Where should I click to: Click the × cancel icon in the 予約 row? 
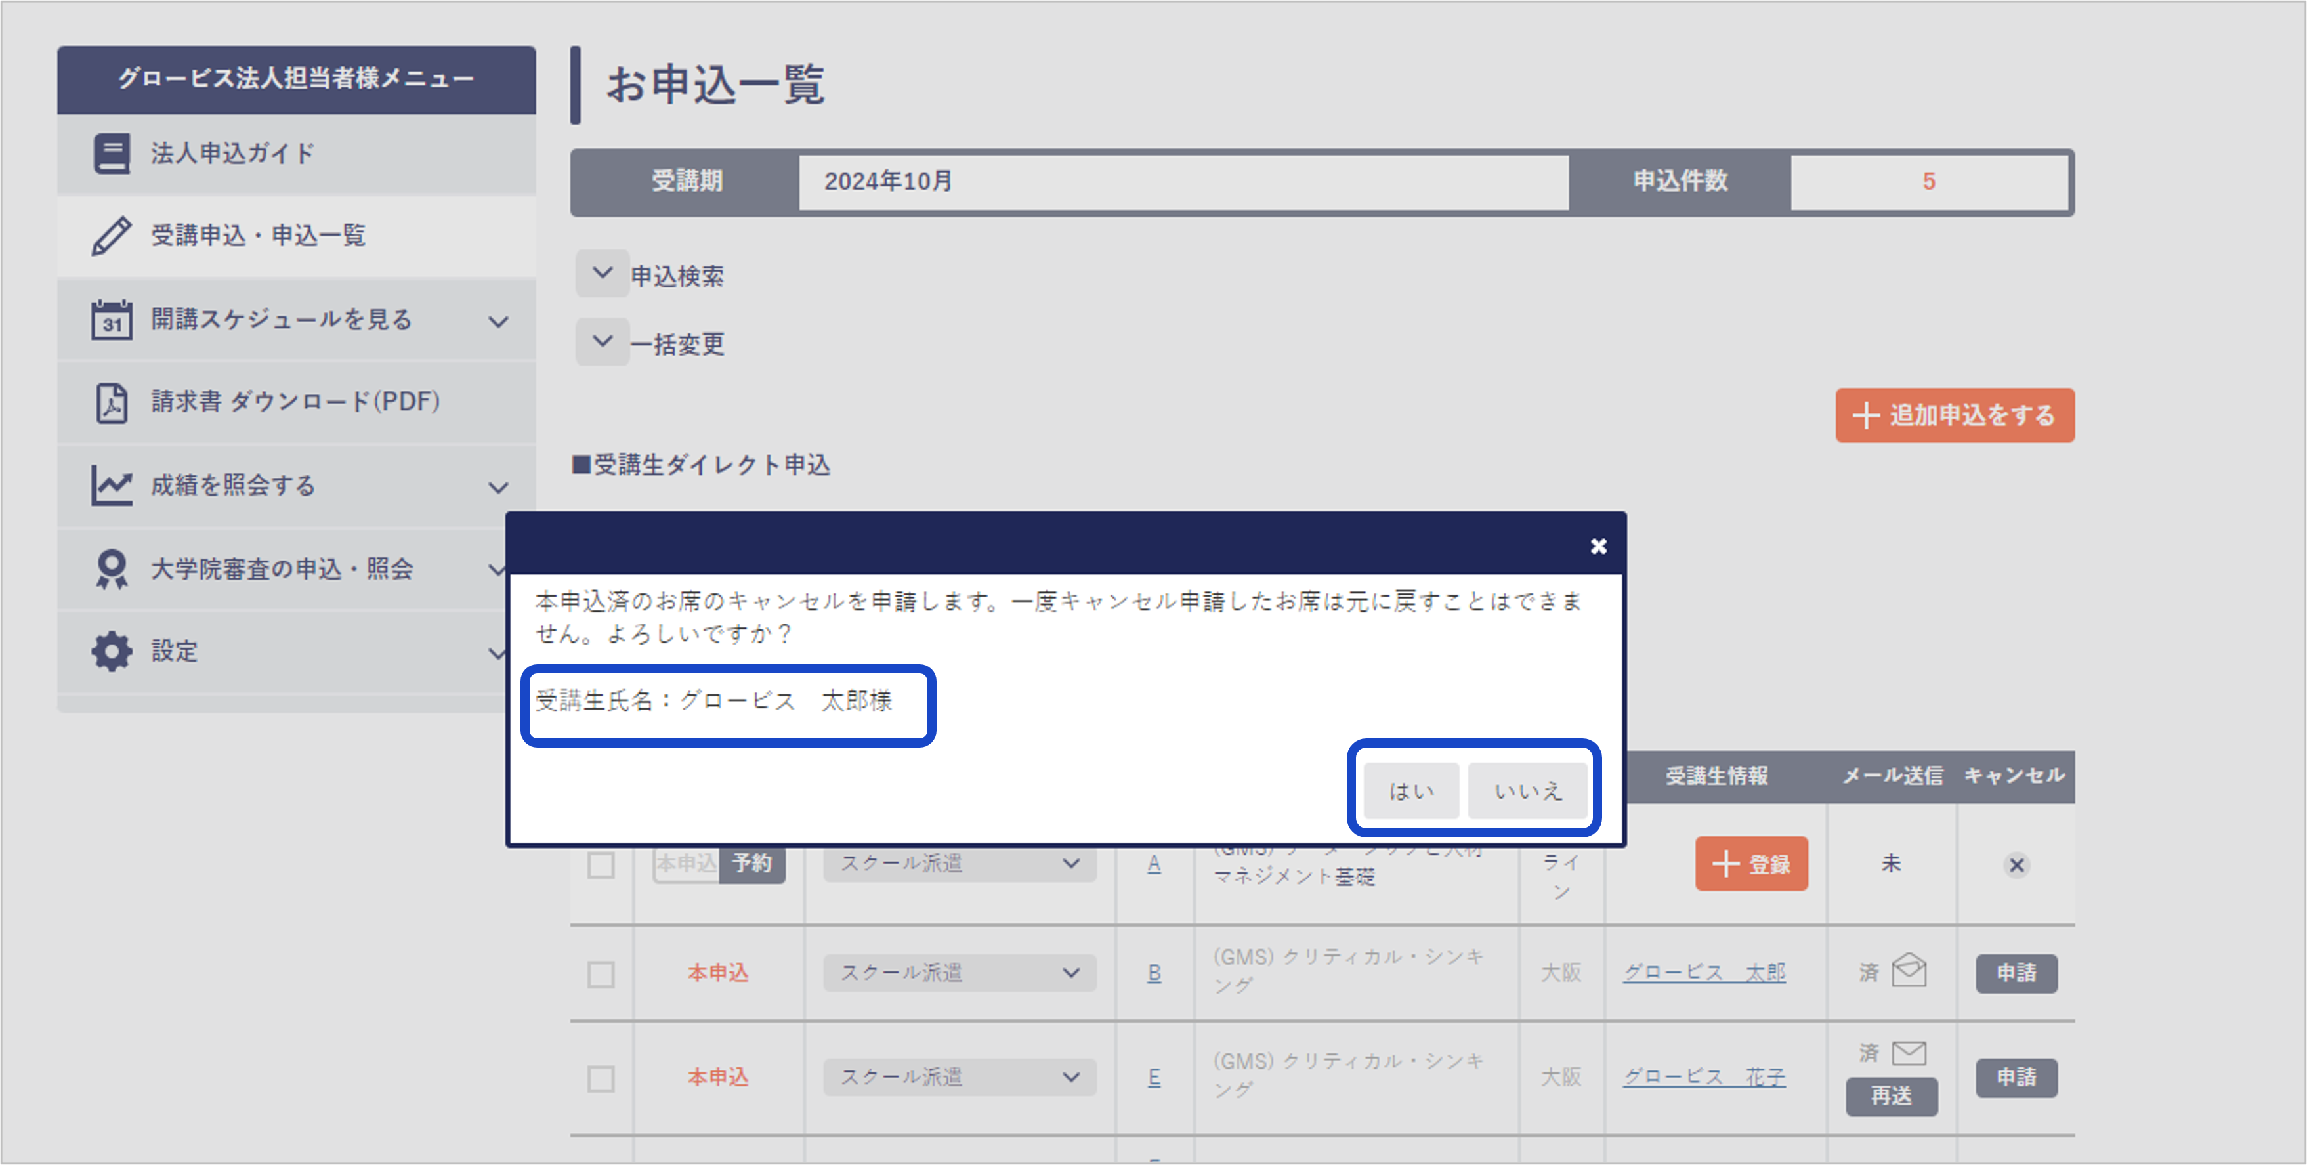tap(2016, 864)
